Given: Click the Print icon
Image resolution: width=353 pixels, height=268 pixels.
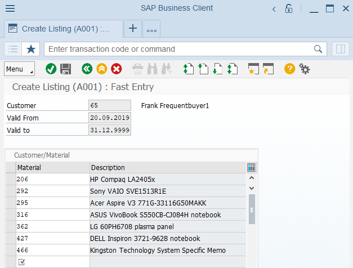Looking at the screenshot, I should [137, 69].
